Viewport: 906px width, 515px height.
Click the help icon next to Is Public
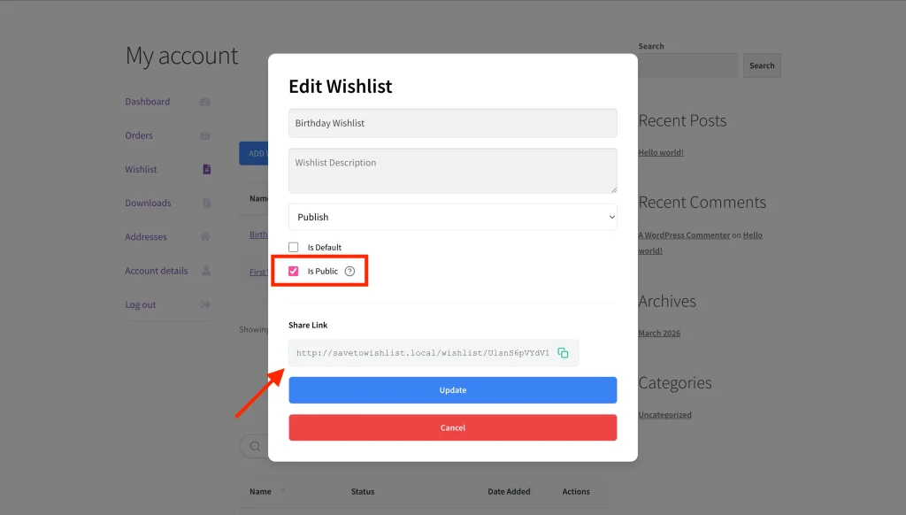(351, 271)
